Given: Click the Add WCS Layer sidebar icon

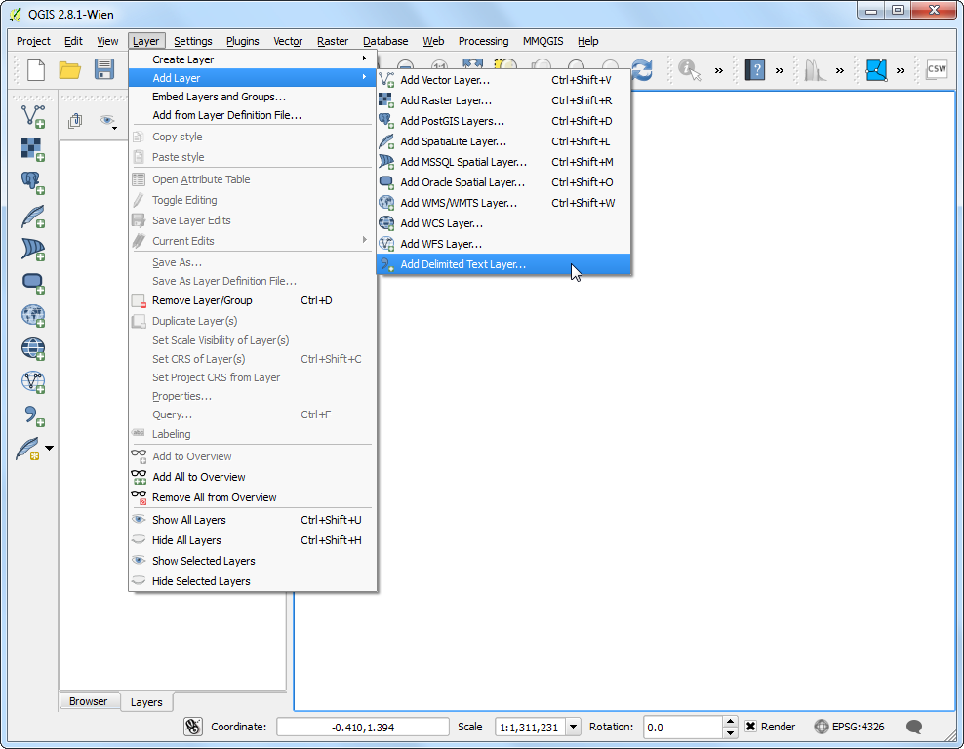Looking at the screenshot, I should pos(33,349).
